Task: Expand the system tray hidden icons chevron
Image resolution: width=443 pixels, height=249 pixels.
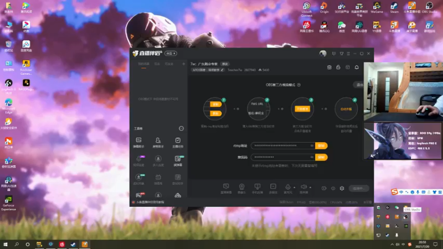Action: [392, 245]
